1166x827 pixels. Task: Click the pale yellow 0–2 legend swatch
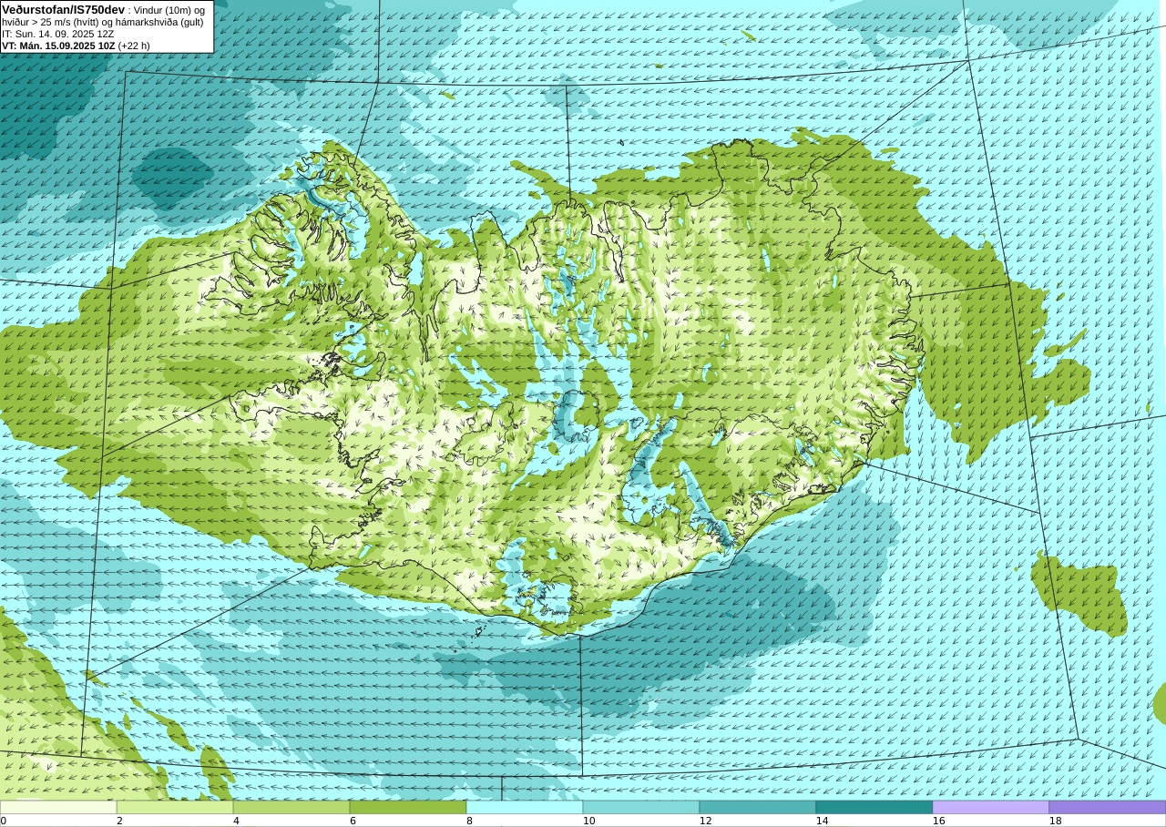[58, 807]
